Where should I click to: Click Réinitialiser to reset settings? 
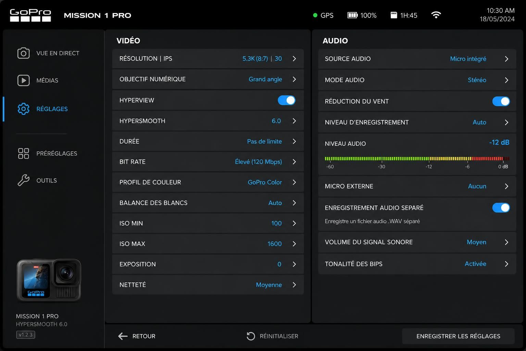[272, 336]
